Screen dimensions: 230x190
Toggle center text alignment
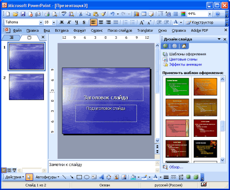pos(101,22)
